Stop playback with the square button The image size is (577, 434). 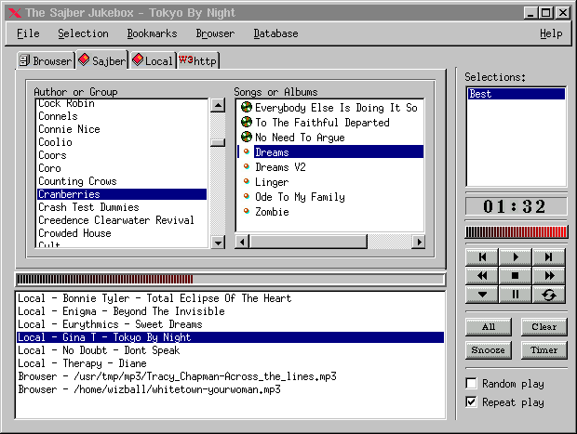pos(516,276)
